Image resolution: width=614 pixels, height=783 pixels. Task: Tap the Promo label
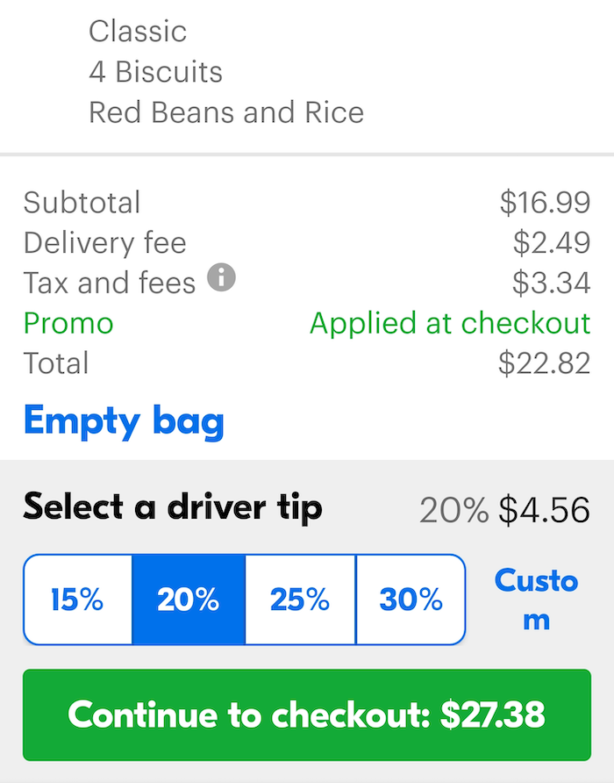tap(69, 323)
